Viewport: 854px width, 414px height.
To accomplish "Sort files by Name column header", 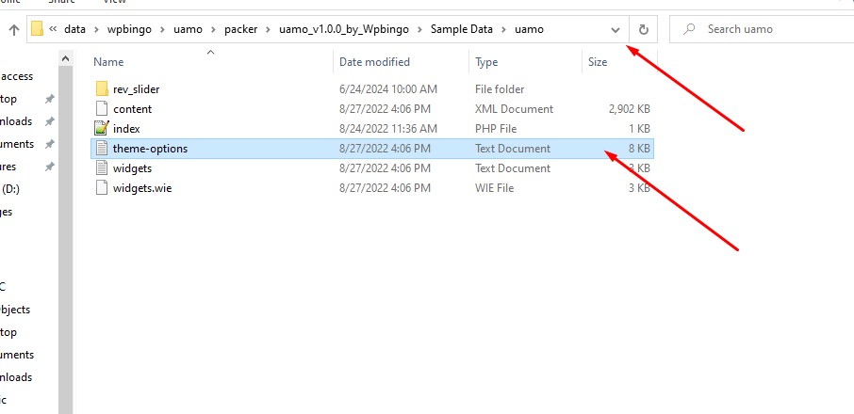I will 108,62.
